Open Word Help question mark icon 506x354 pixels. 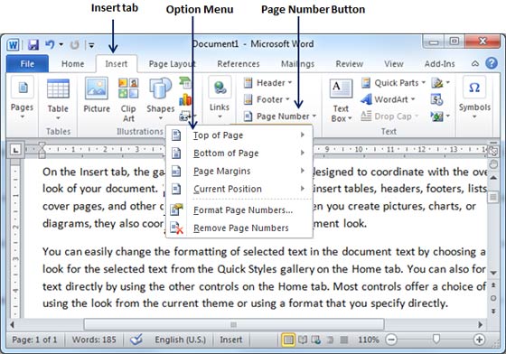492,63
